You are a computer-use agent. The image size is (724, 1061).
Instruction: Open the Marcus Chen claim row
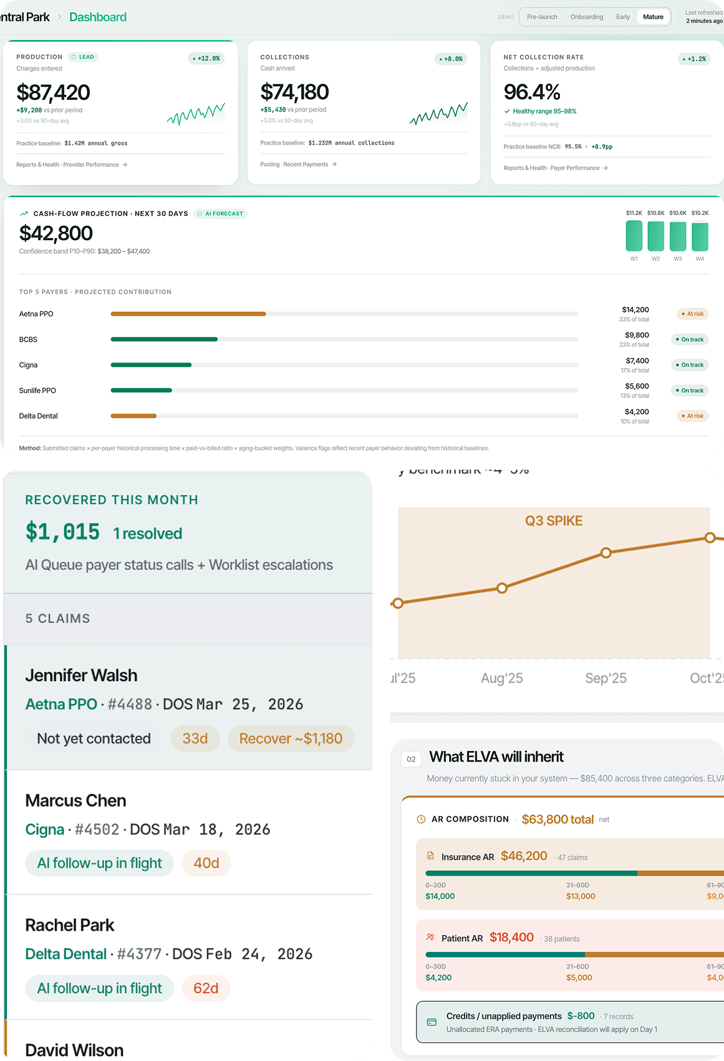tap(188, 832)
